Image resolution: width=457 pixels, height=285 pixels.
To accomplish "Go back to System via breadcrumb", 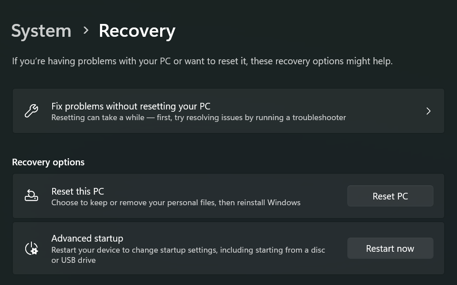I will click(x=41, y=31).
